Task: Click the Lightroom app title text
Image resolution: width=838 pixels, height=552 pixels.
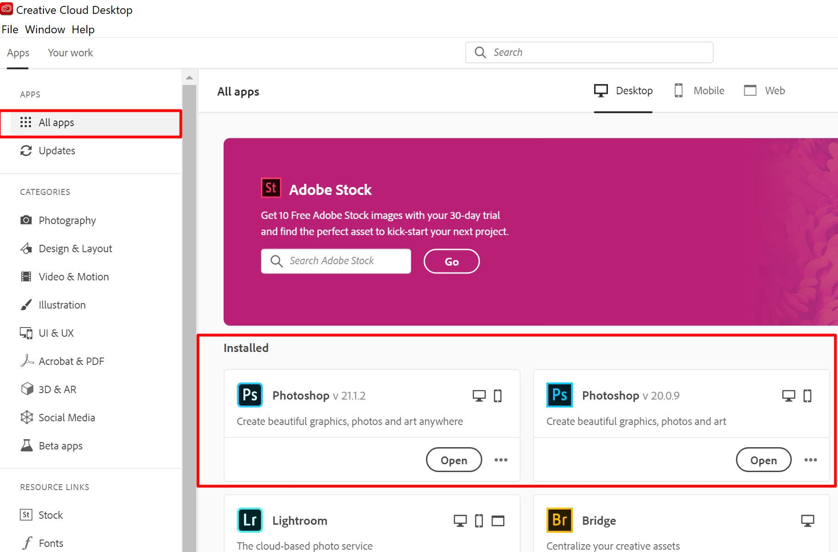Action: [x=300, y=521]
